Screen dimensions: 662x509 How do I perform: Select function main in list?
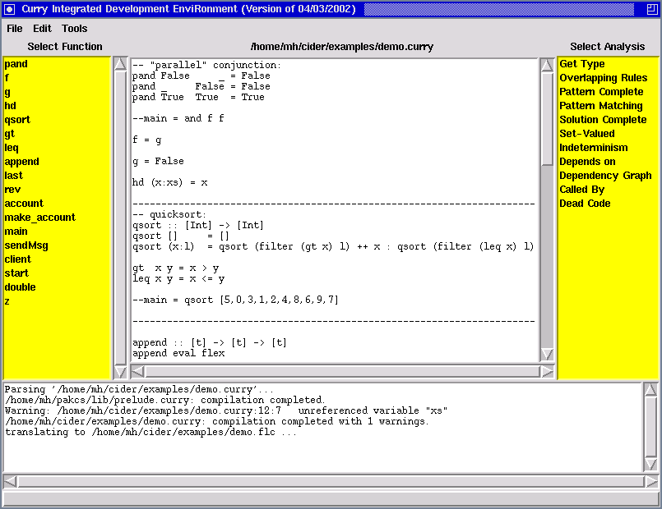16,231
